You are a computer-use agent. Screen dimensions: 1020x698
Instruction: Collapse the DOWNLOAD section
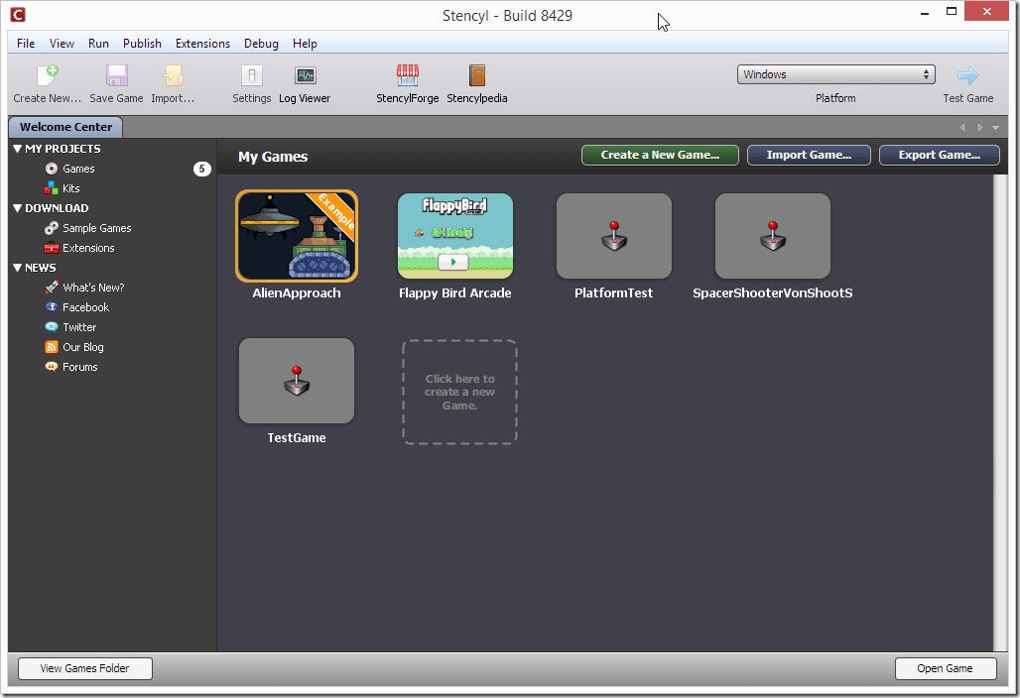tap(18, 208)
